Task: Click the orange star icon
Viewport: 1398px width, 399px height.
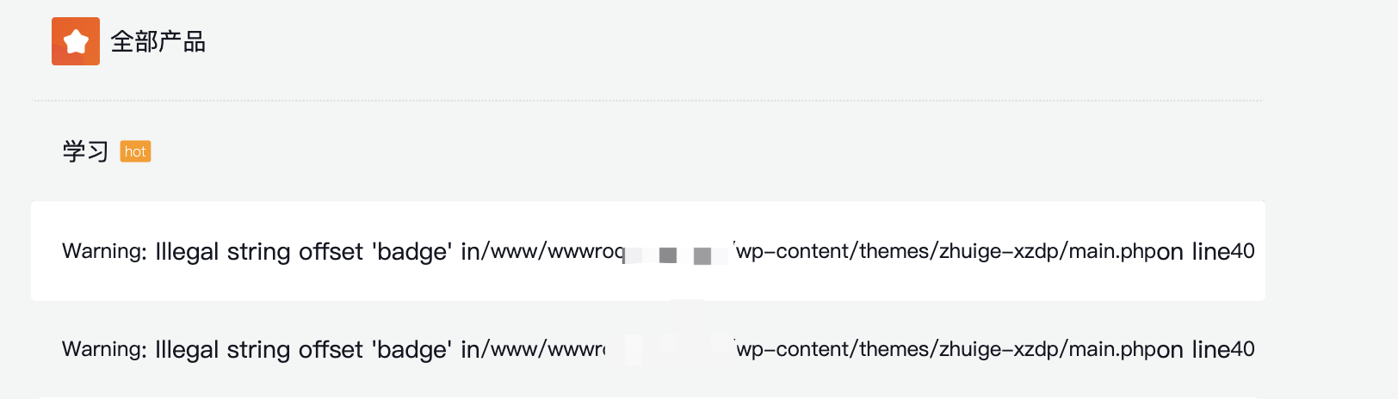Action: coord(76,41)
